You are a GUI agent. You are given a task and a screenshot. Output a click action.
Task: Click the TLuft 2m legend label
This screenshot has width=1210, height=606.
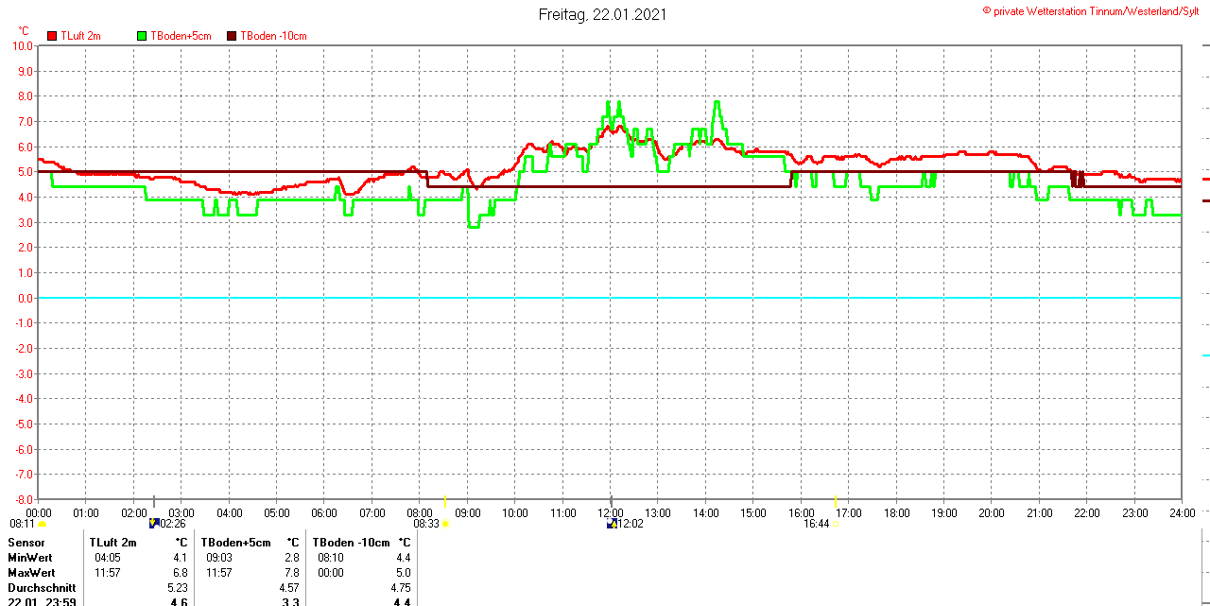[x=80, y=36]
